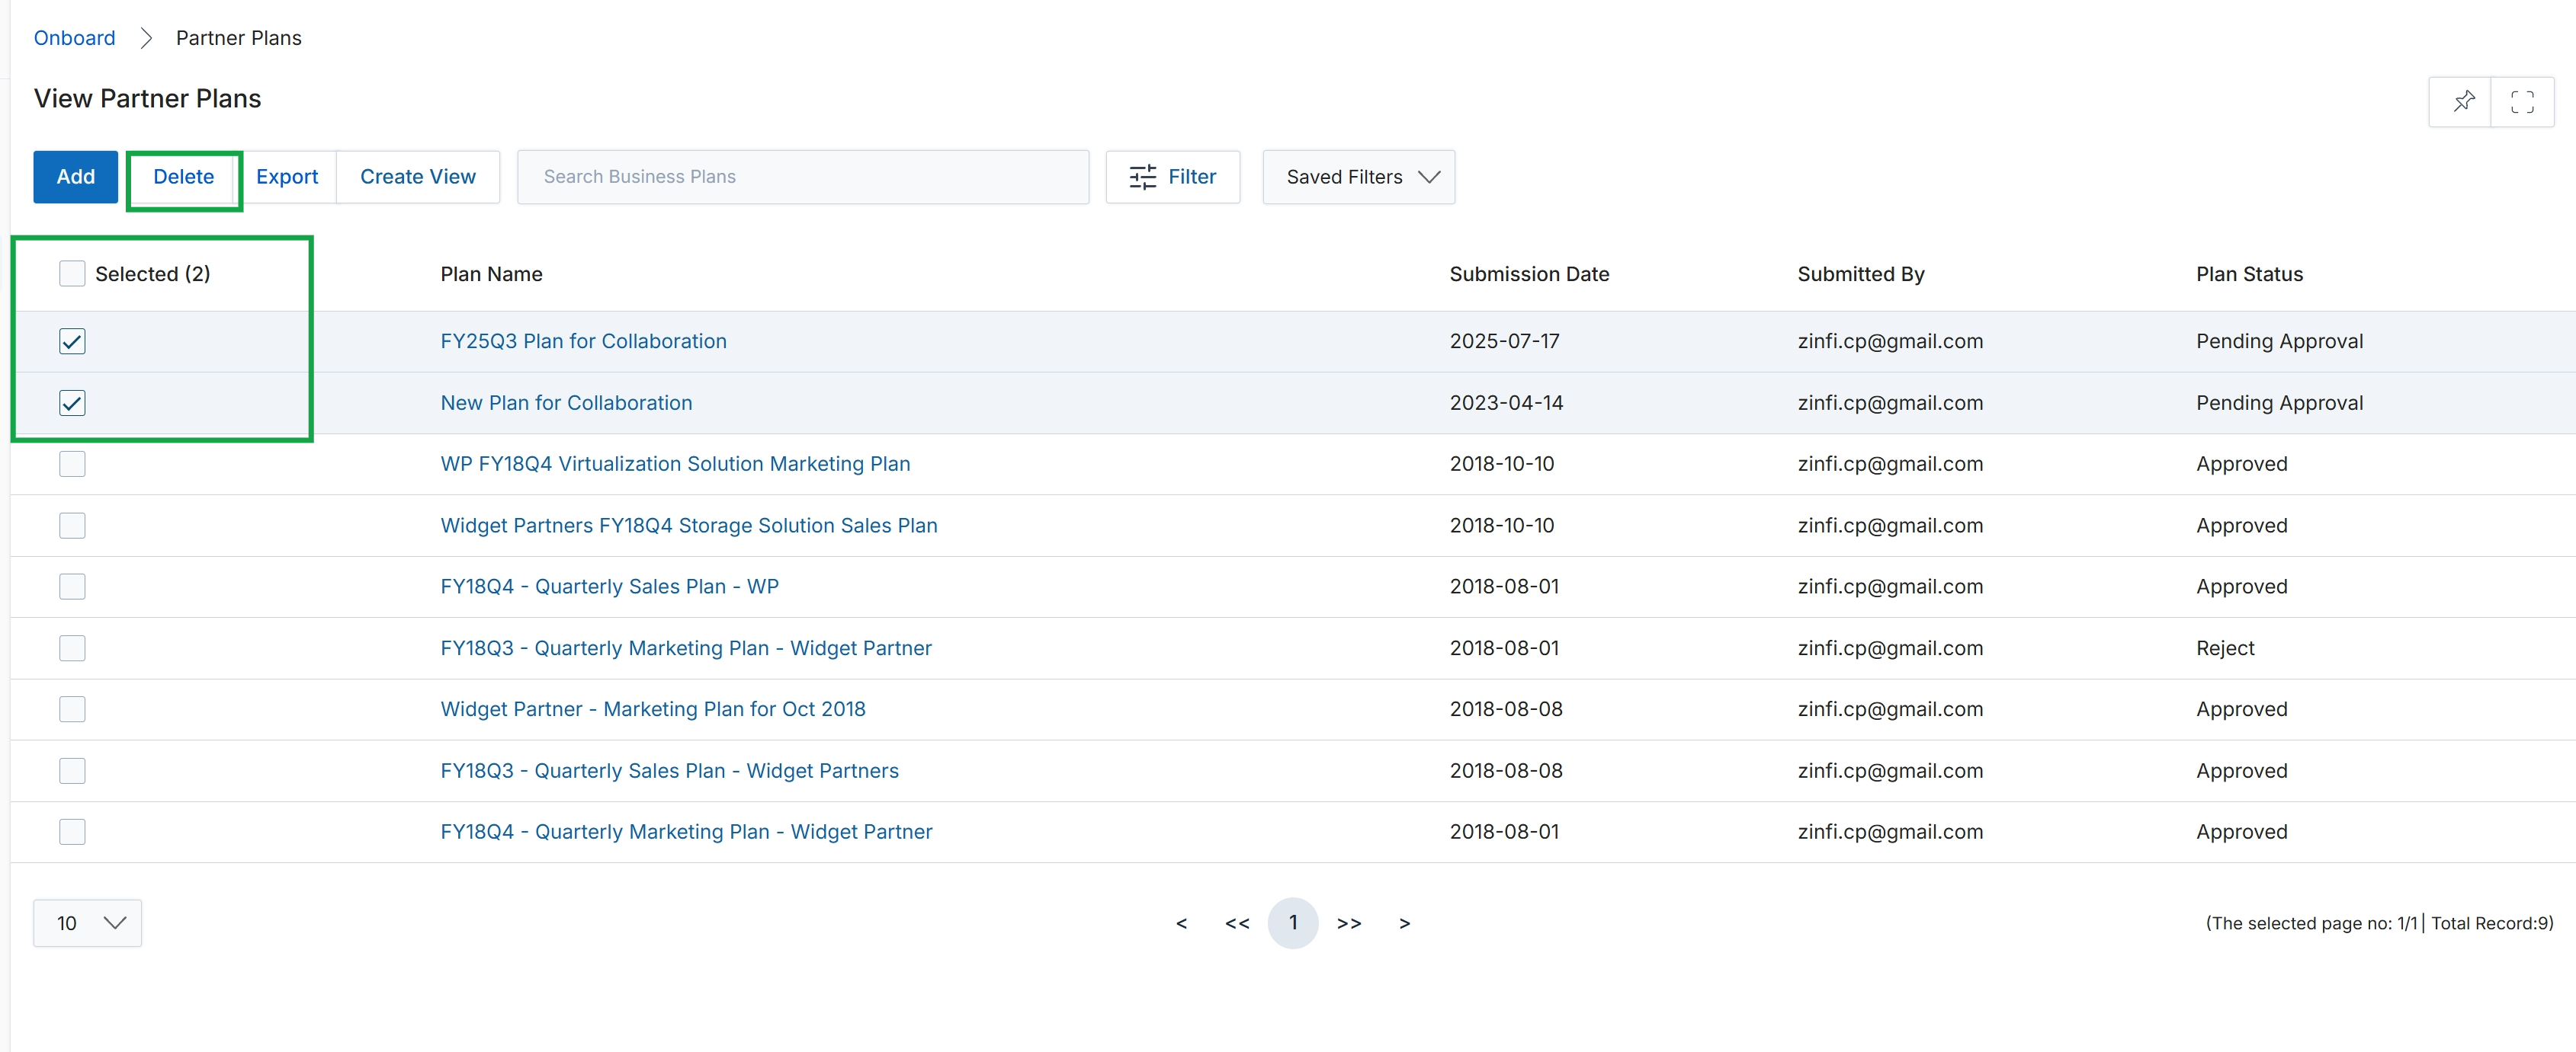The image size is (2576, 1052).
Task: Click the breadcrumb chevron separator icon
Action: 146,38
